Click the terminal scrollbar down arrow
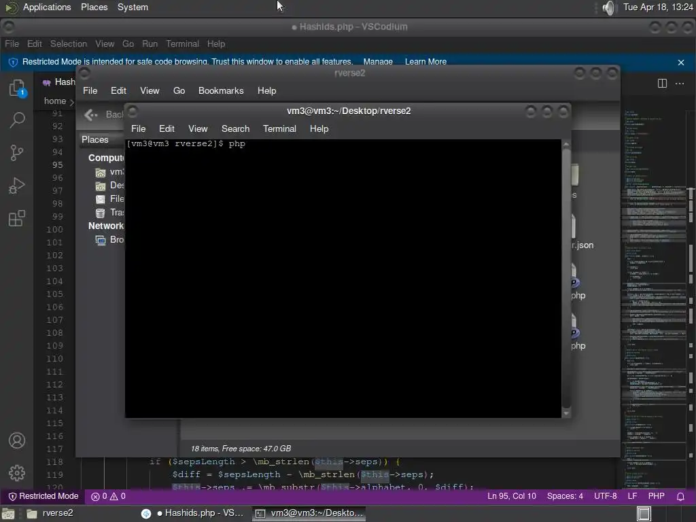 (566, 413)
